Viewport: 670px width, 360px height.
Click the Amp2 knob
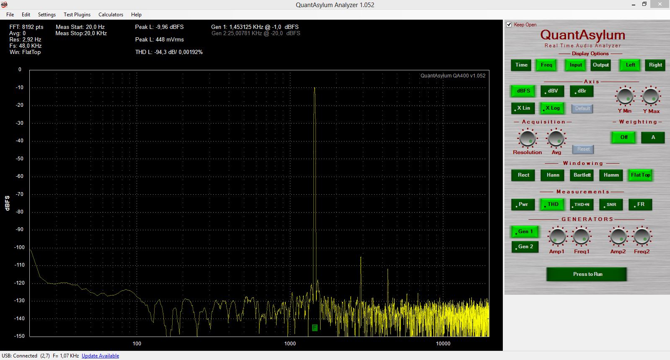(x=618, y=237)
